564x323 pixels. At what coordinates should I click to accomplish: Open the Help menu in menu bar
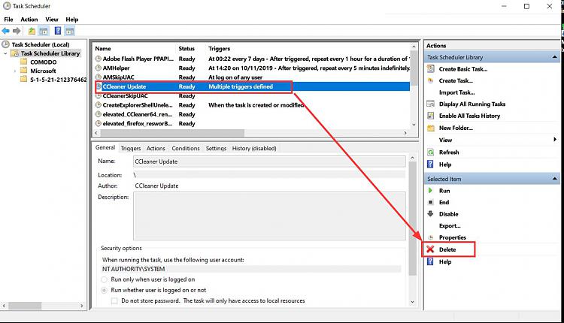[x=72, y=20]
